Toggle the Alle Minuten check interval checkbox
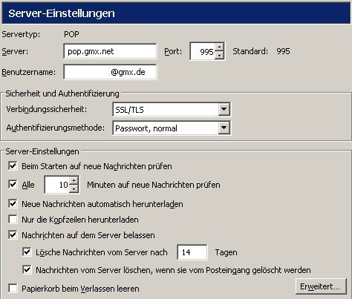This screenshot has width=352, height=299. click(x=13, y=185)
